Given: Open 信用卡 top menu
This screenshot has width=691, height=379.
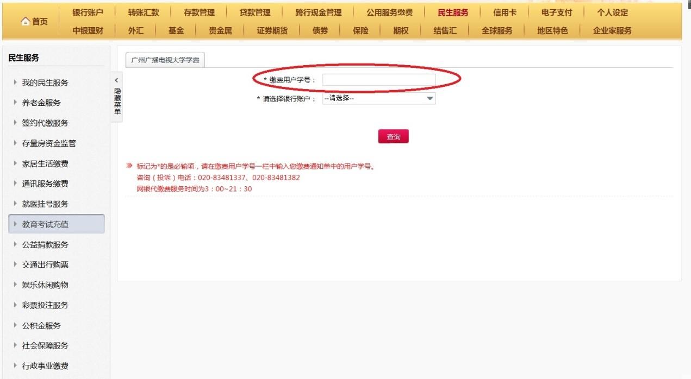Looking at the screenshot, I should (505, 12).
